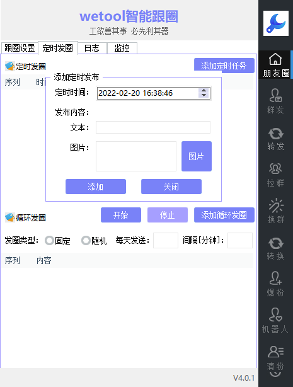
Task: Increase the 定时时间 value with up arrow
Action: (204, 90)
